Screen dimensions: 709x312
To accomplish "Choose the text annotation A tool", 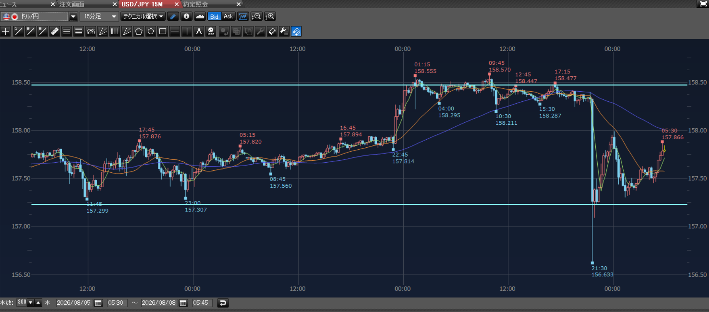I will (199, 31).
